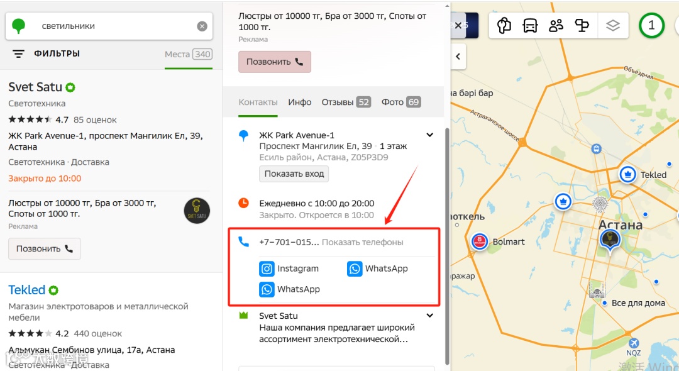Expand the Svet Satu company description chevron

click(x=429, y=316)
